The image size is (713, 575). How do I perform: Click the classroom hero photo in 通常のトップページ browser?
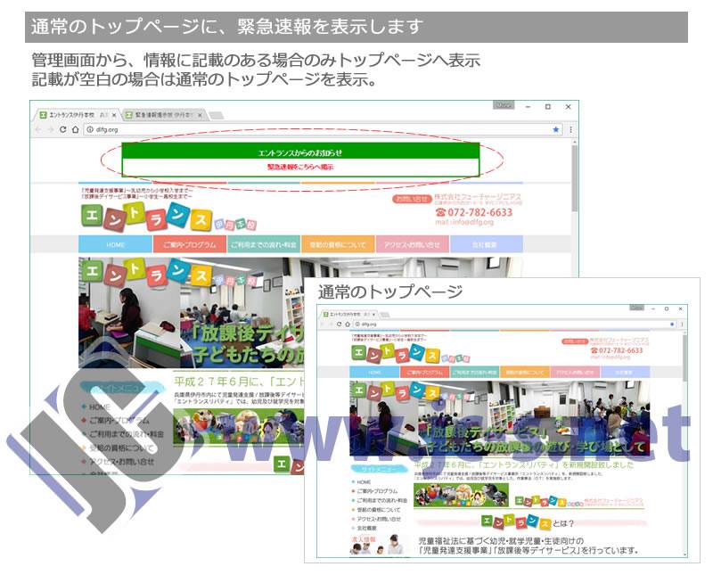tap(499, 418)
